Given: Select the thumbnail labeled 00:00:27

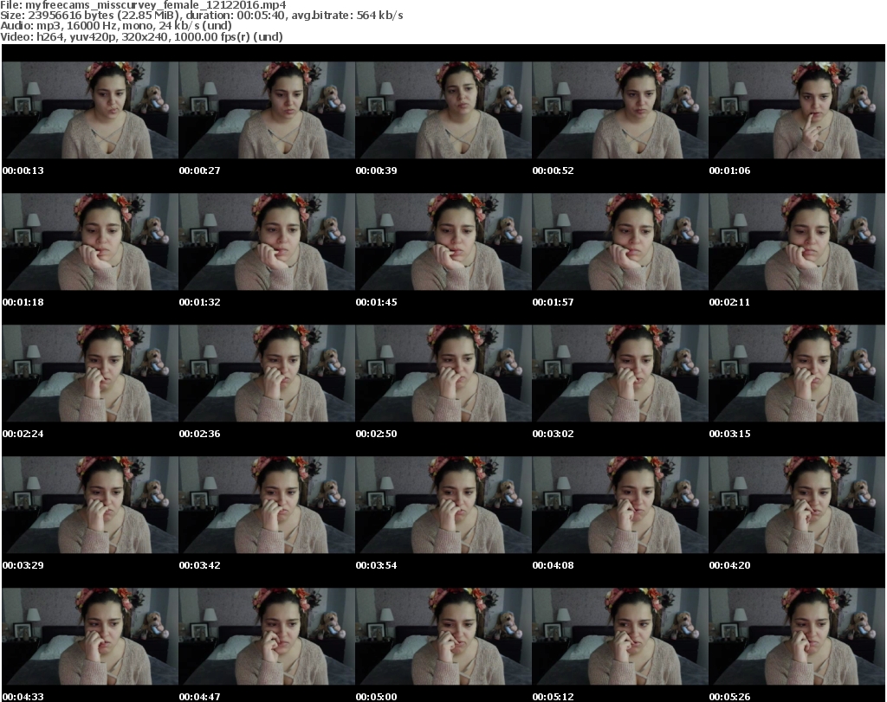Looking at the screenshot, I should [267, 110].
